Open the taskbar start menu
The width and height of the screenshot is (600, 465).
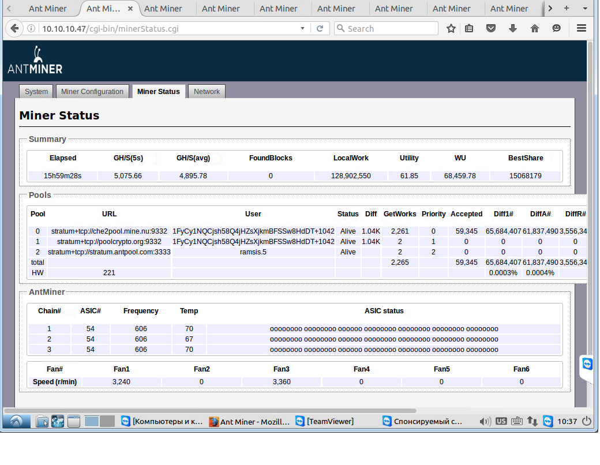click(x=17, y=421)
